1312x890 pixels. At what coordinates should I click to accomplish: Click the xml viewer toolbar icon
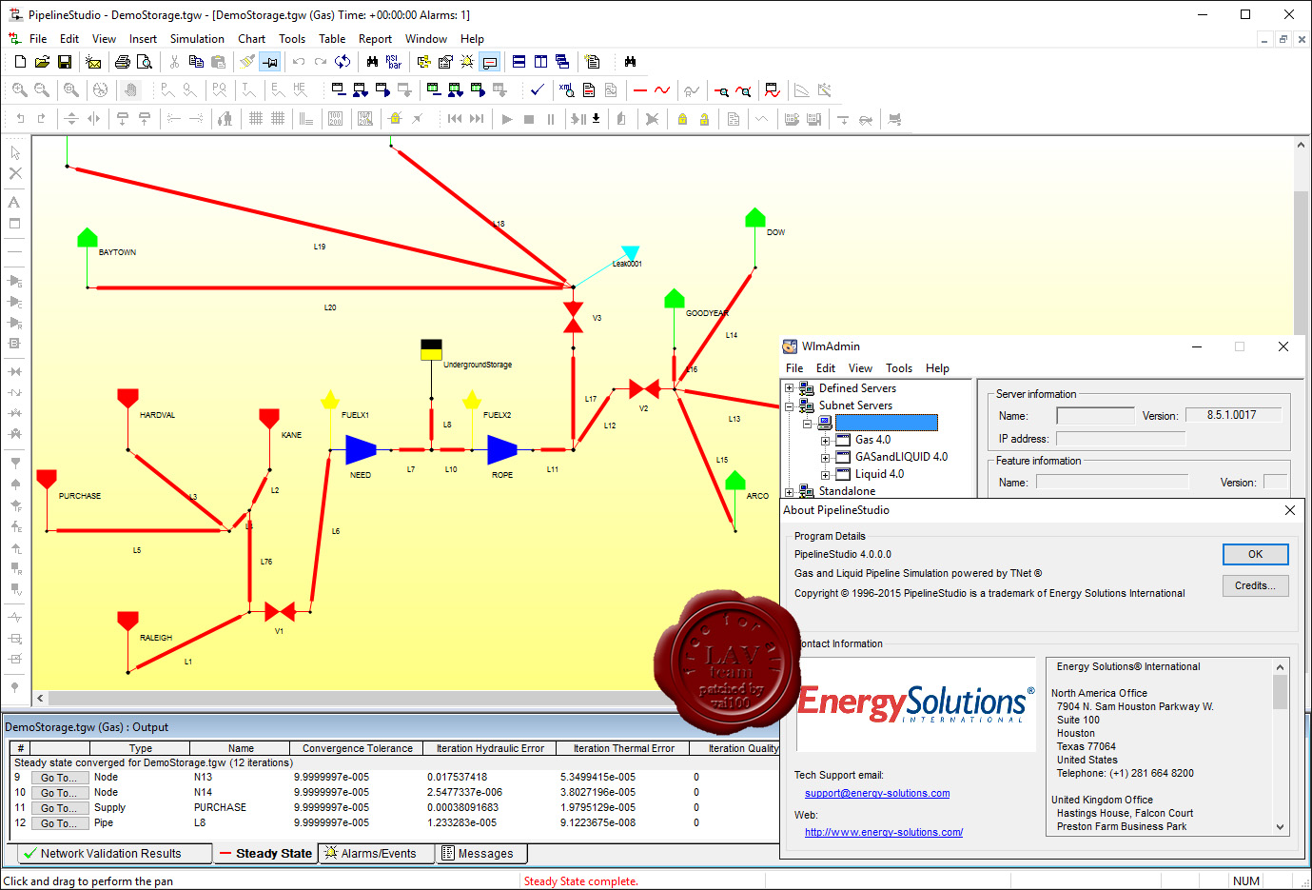pyautogui.click(x=567, y=90)
